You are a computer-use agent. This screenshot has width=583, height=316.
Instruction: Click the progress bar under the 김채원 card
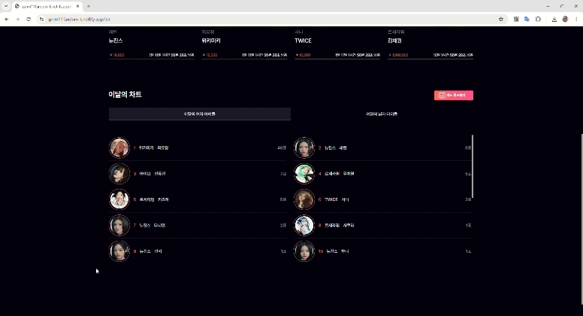tap(430, 59)
